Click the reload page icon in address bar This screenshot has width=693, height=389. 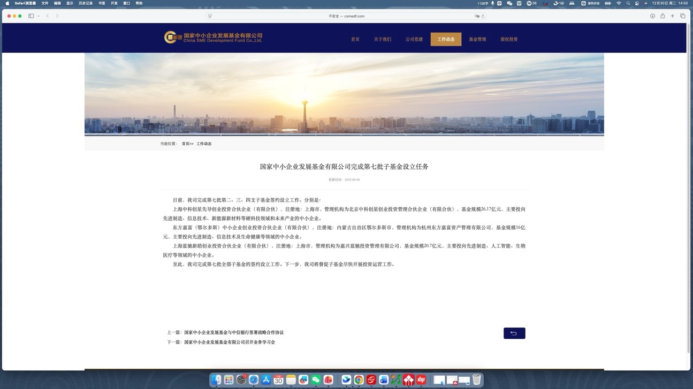tap(483, 16)
